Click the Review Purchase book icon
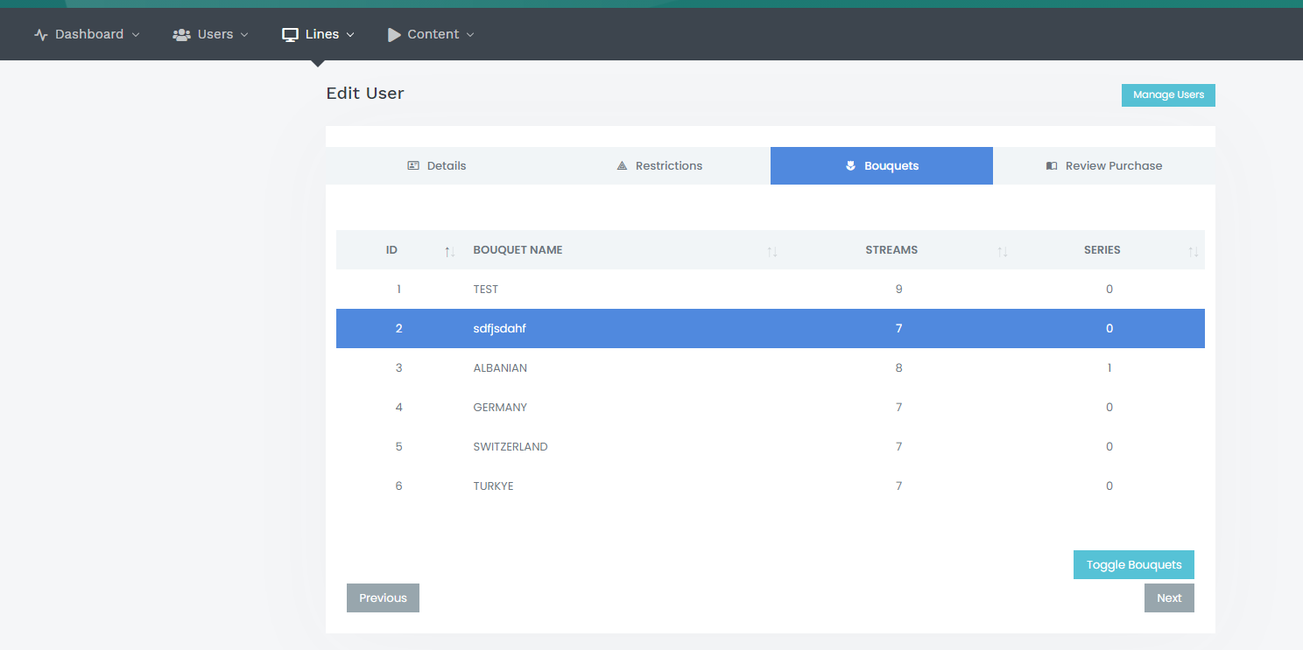This screenshot has width=1303, height=650. [x=1052, y=165]
